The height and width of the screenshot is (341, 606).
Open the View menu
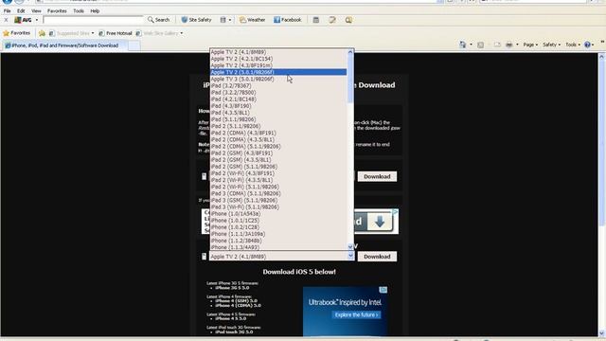coord(36,10)
